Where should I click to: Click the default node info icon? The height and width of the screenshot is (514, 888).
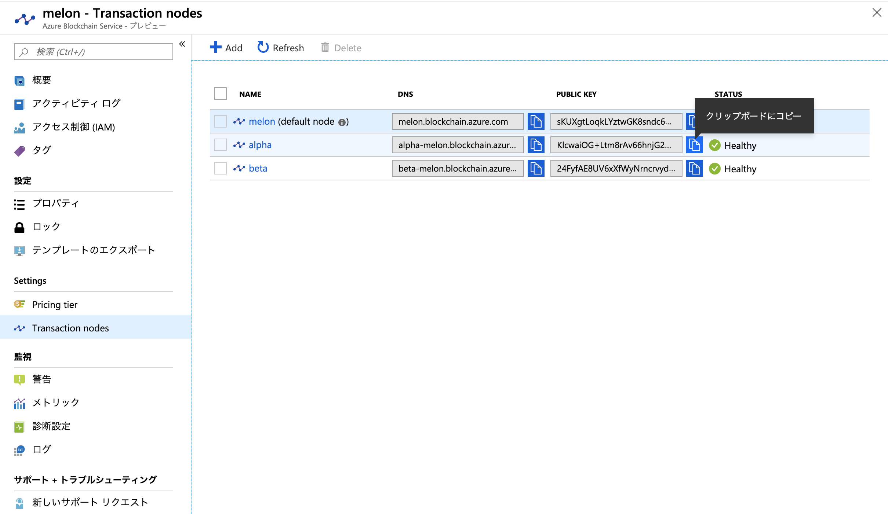(x=342, y=122)
